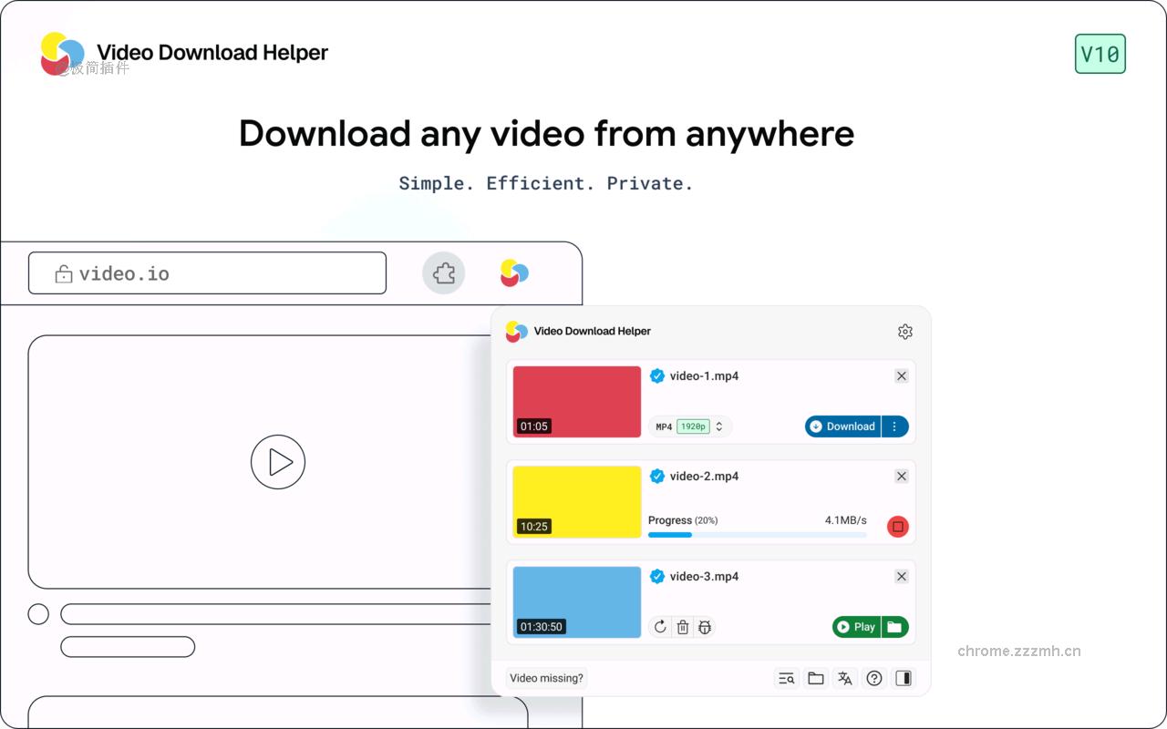Click the 4.1MB/s download speed text
The image size is (1167, 729).
[846, 520]
